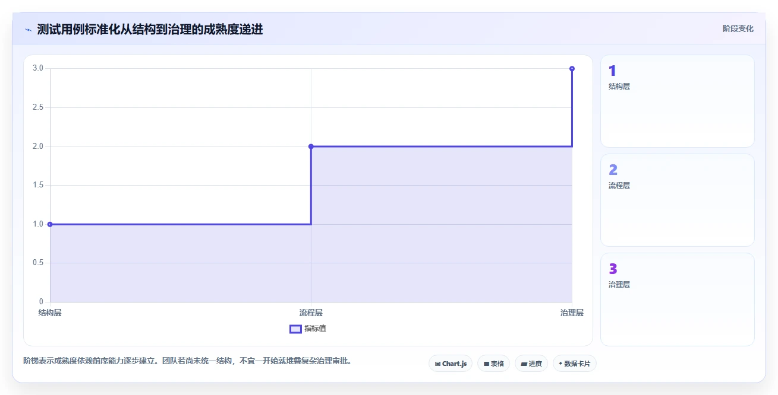778x395 pixels.
Task: Click the 2.0 y-axis value
Action: pyautogui.click(x=38, y=146)
